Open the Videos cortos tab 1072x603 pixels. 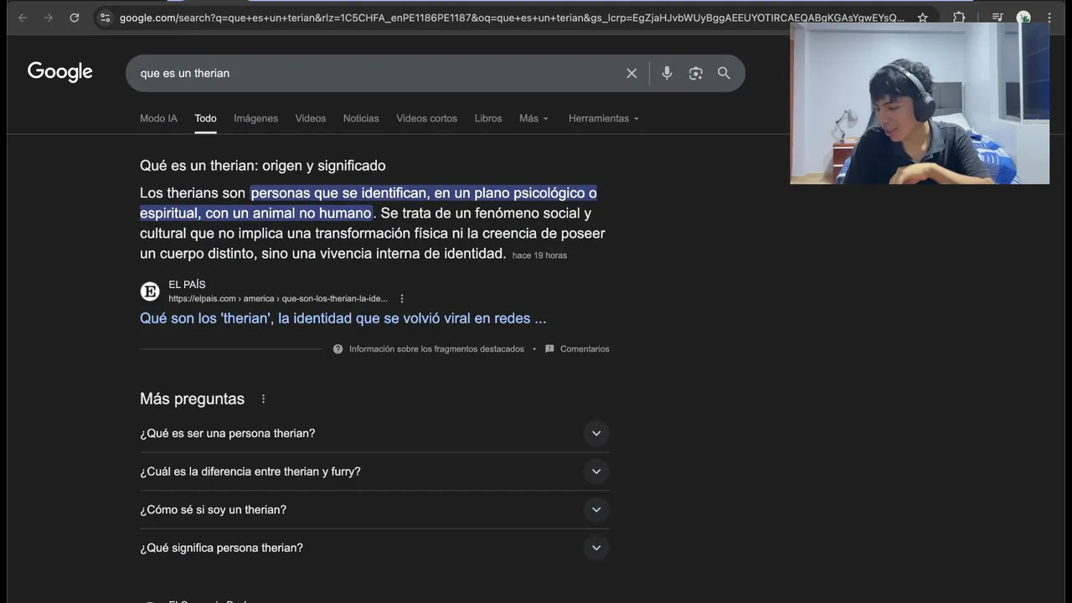coord(426,118)
